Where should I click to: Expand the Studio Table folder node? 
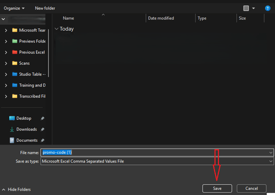(6, 74)
